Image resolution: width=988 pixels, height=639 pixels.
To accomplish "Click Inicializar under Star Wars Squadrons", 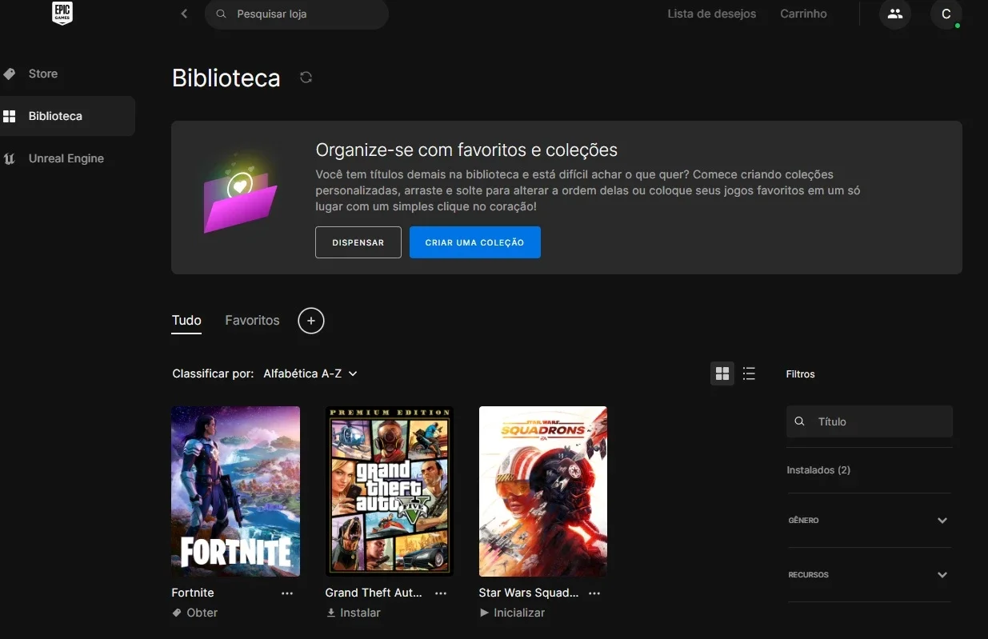I will (512, 613).
